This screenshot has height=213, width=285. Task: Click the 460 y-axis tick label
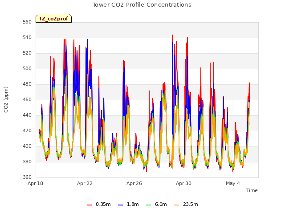pyautogui.click(x=27, y=99)
